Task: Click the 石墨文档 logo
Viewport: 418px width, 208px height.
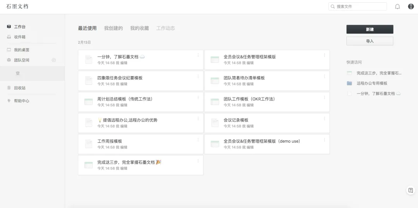Action: [x=17, y=7]
